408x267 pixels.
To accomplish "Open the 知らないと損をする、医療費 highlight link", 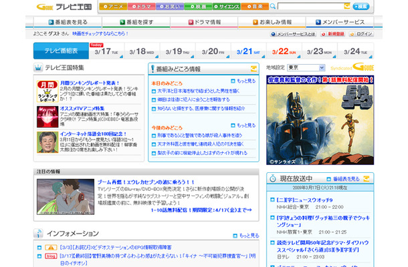I will click(201, 109).
